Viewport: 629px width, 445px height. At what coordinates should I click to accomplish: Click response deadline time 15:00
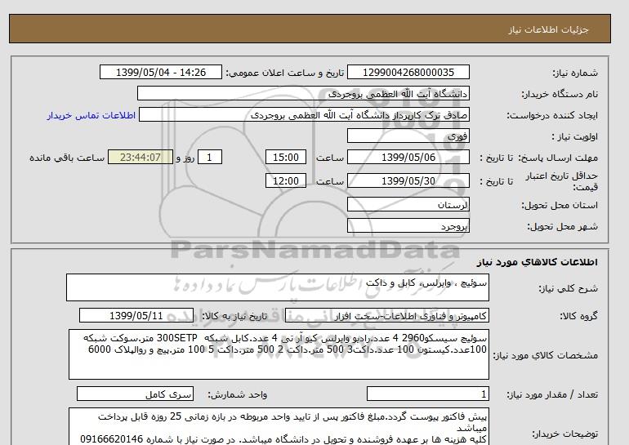point(286,157)
